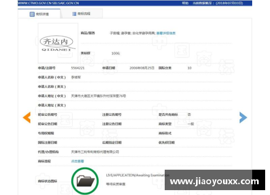Select the 申请/注册号 field label
The width and height of the screenshot is (270, 195).
[46, 68]
